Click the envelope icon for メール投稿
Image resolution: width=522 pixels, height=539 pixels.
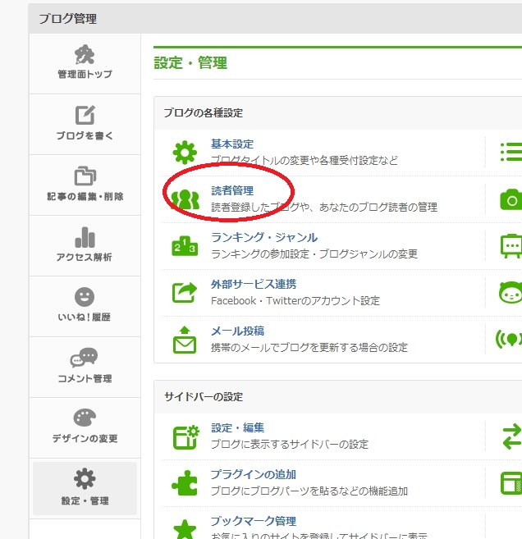[x=185, y=339]
